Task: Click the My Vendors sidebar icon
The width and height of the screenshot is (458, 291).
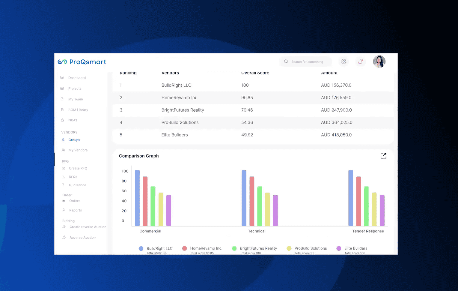Action: [x=63, y=150]
